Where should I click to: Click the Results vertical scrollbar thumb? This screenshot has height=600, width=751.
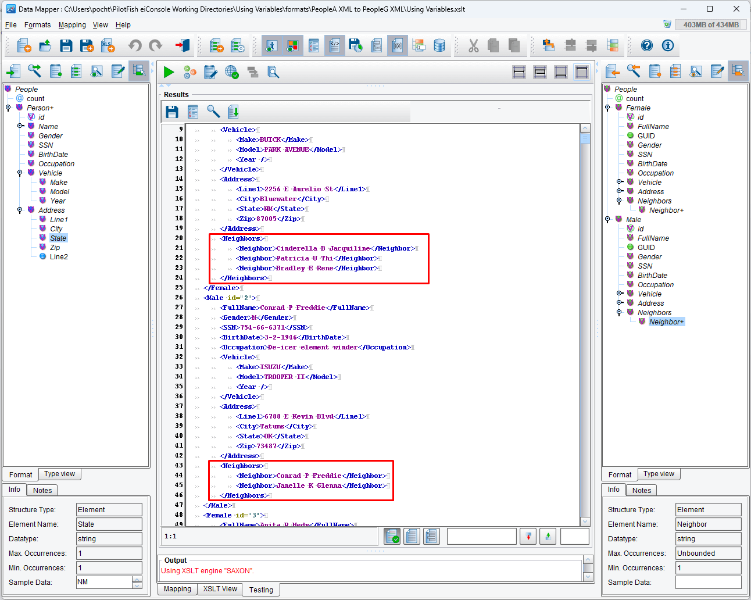tap(585, 138)
